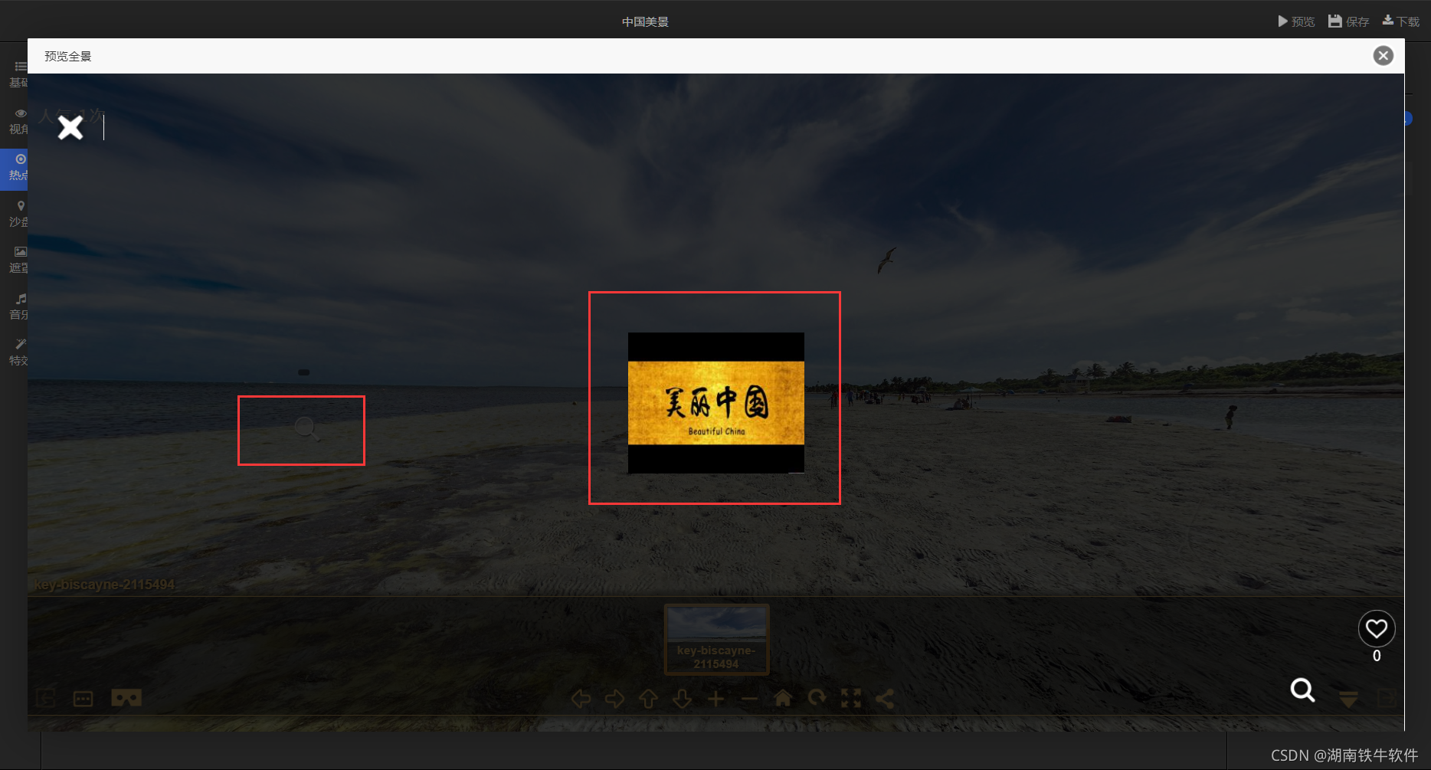
Task: Zoom out with the minus icon
Action: pos(749,699)
